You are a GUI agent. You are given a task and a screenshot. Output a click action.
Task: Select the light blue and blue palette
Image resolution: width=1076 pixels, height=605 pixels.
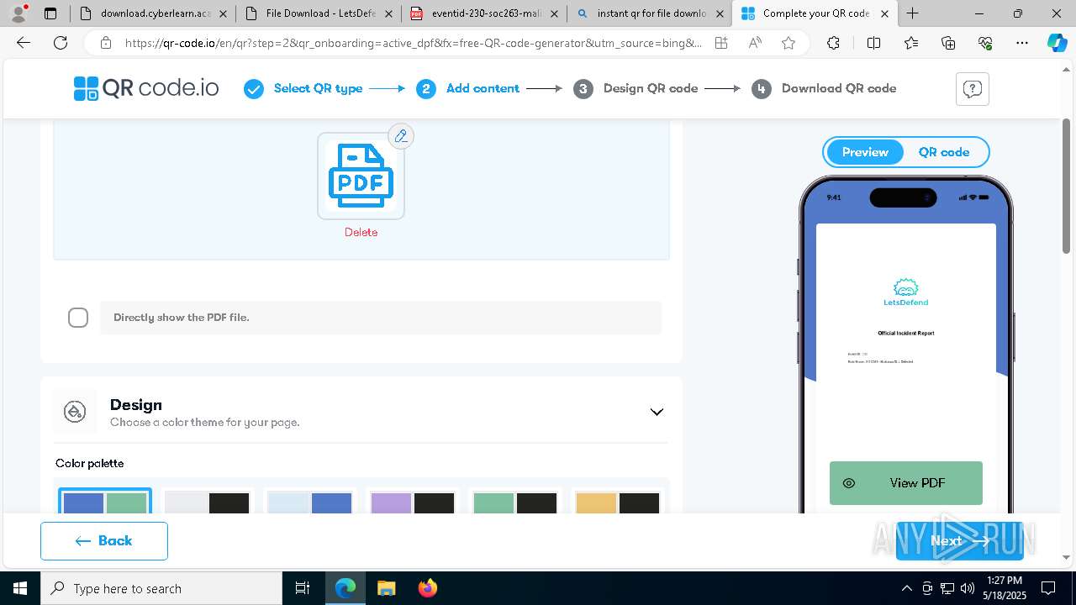309,502
